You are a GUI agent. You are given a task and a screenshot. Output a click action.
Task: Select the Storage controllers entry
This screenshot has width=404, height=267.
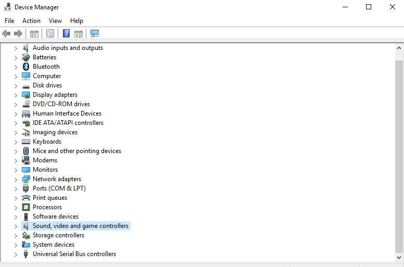click(58, 235)
